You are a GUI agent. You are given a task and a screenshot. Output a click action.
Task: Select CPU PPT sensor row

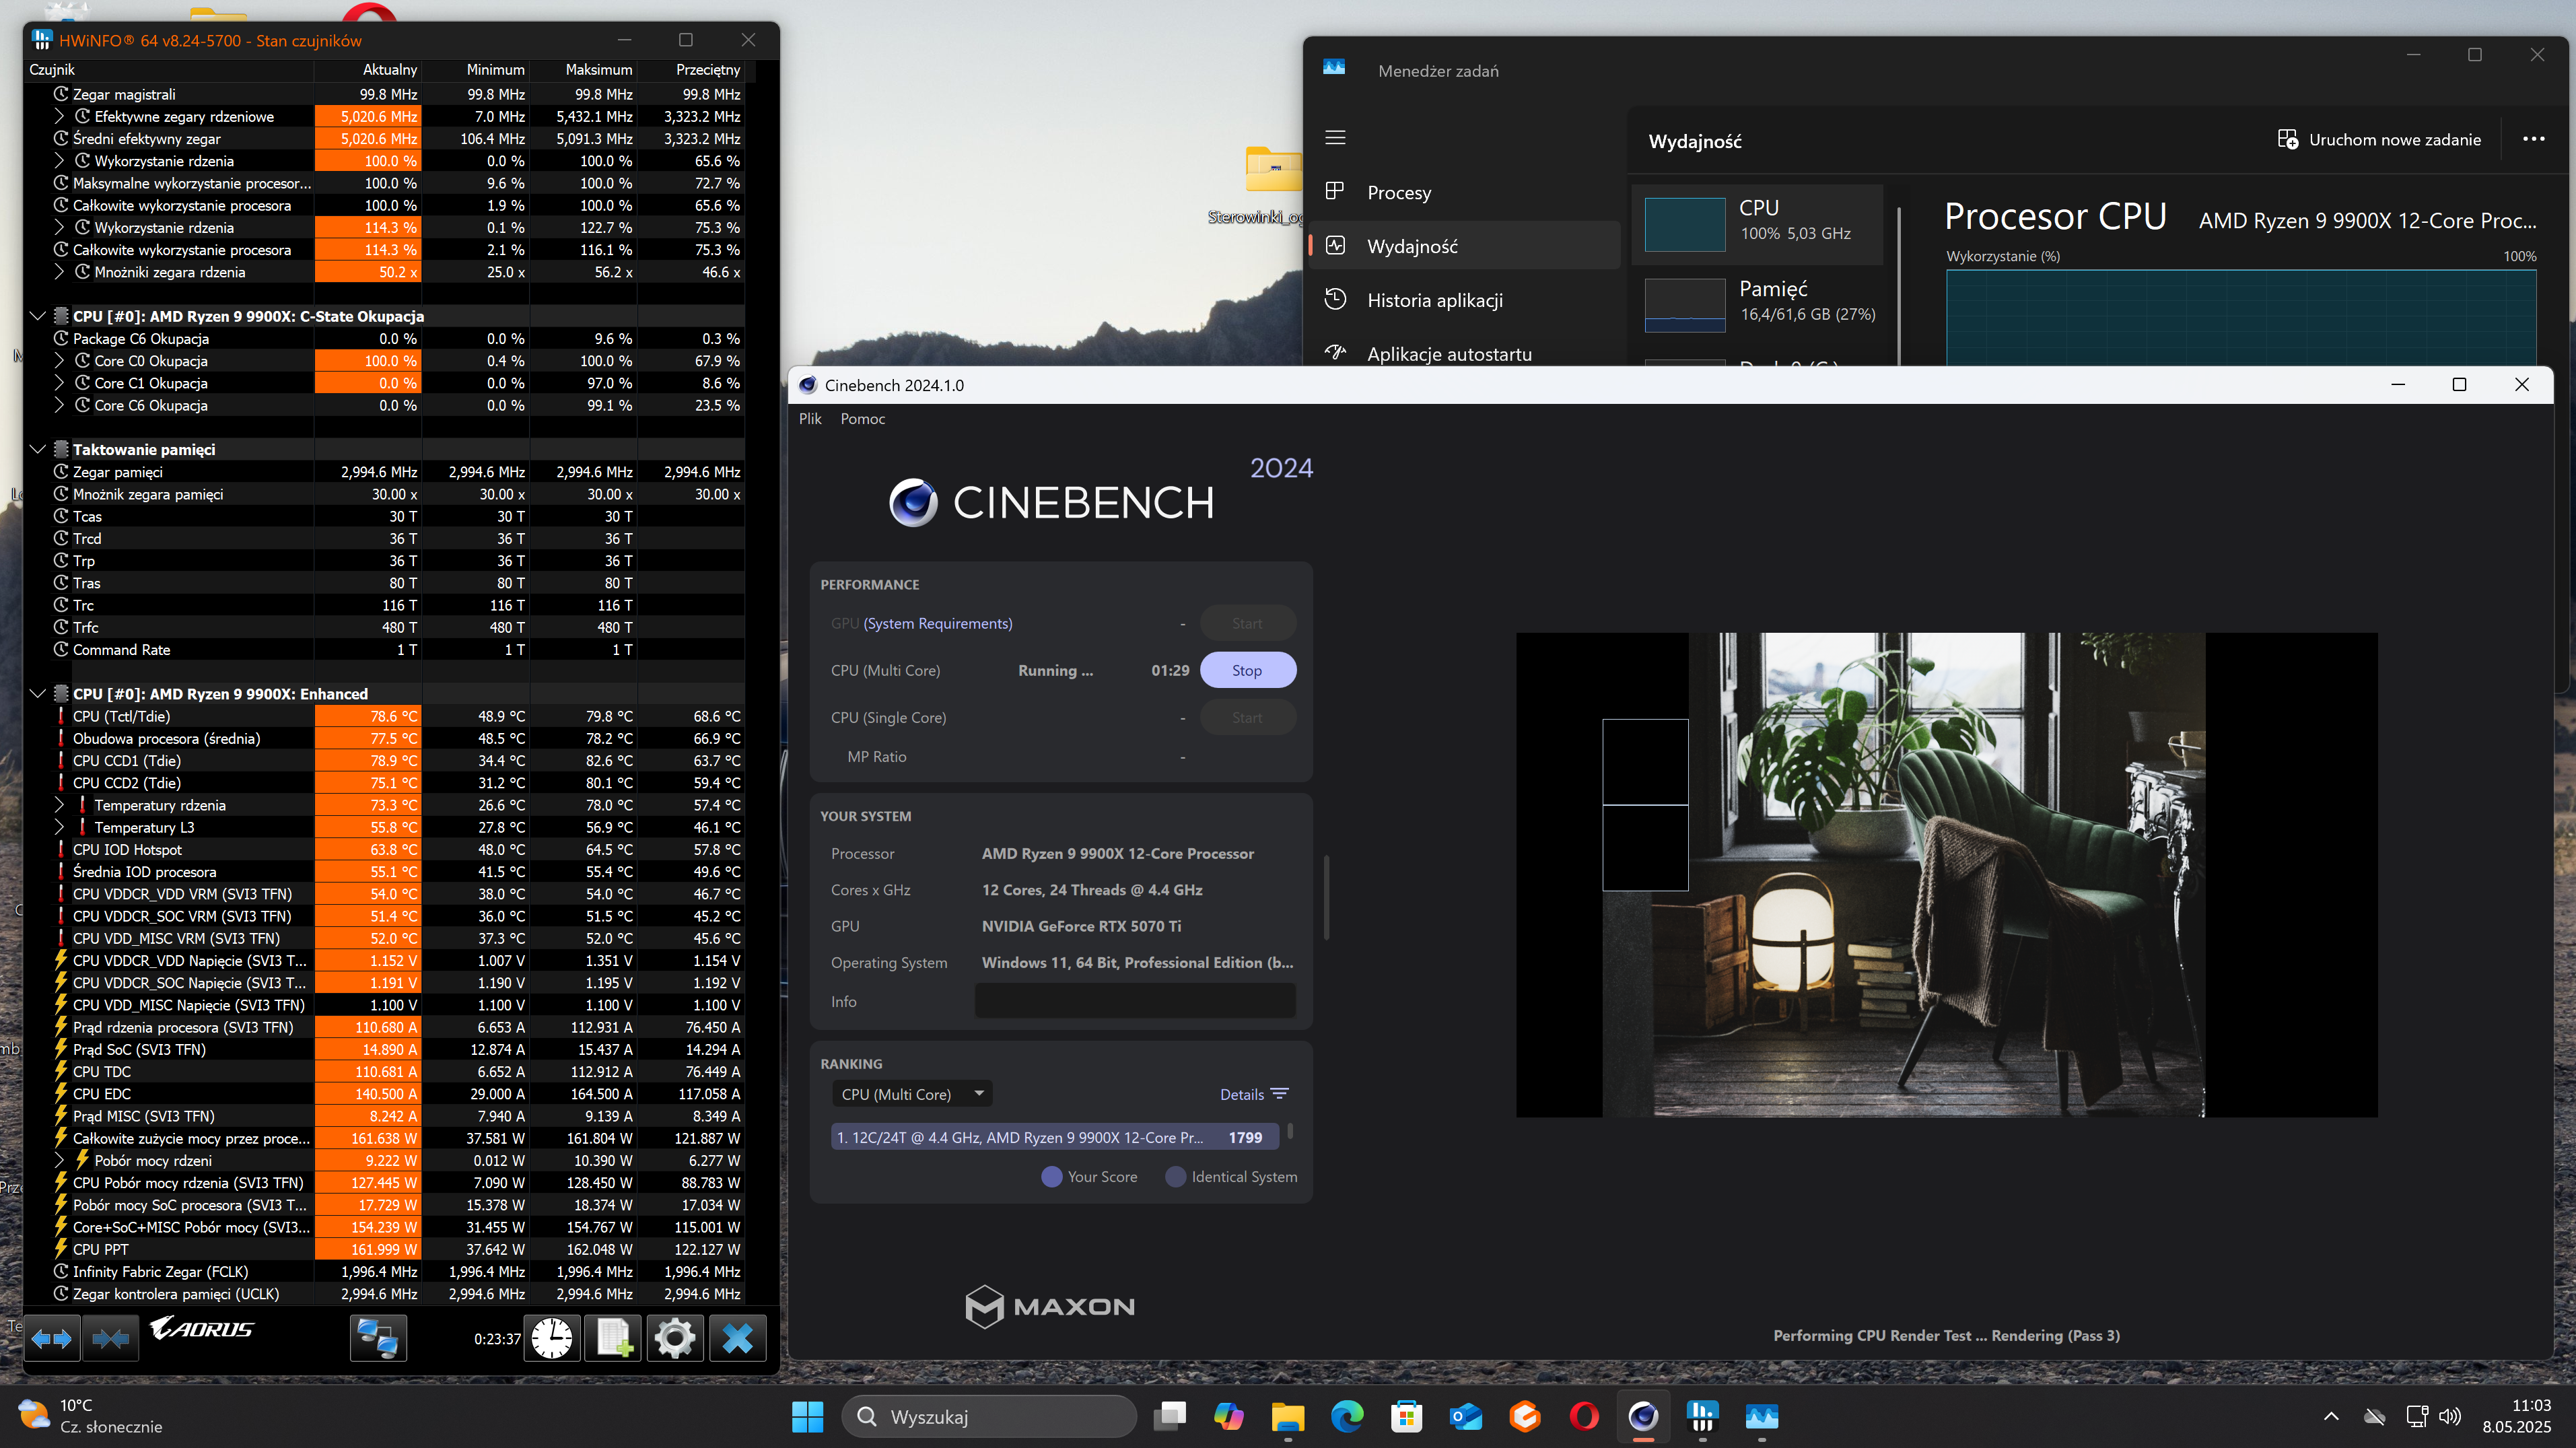[x=385, y=1249]
